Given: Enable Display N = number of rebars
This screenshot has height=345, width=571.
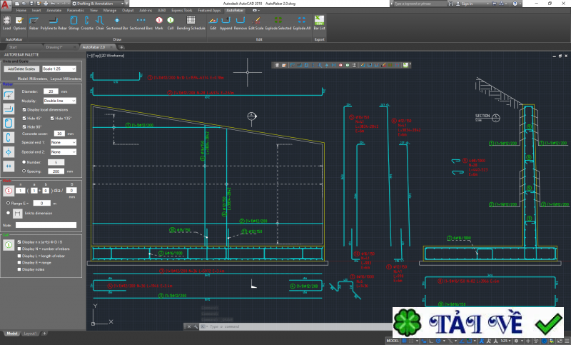Looking at the screenshot, I should (20, 249).
